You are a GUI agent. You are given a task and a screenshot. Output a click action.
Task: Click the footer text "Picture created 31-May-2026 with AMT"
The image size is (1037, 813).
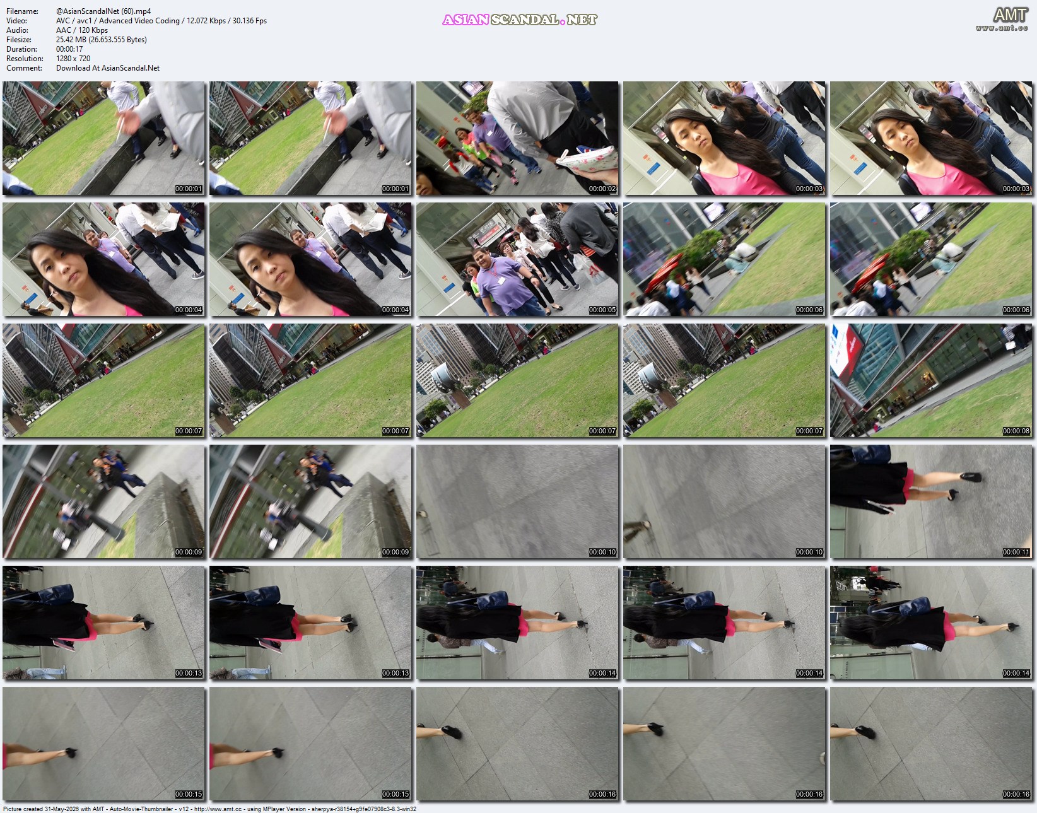point(54,809)
